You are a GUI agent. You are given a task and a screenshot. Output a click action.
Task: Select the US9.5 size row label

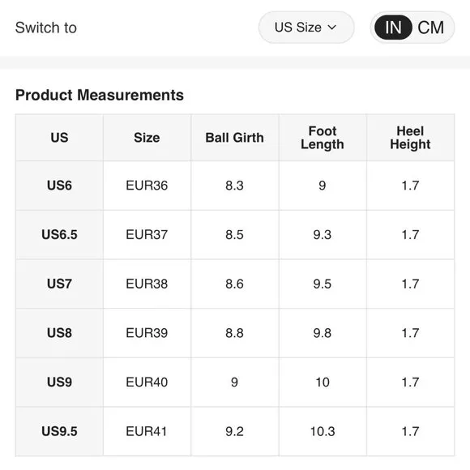point(59,431)
